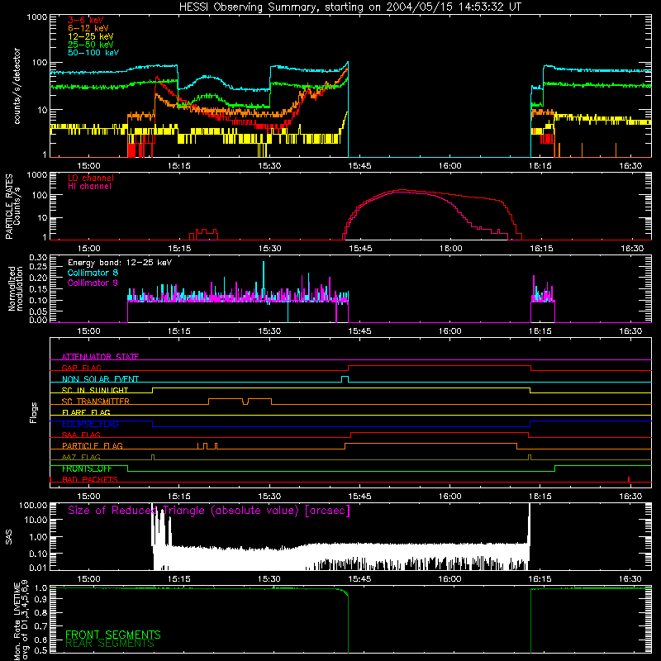The image size is (661, 661).
Task: Click the "16:15" tick under the Flags panel
Action: pos(540,497)
